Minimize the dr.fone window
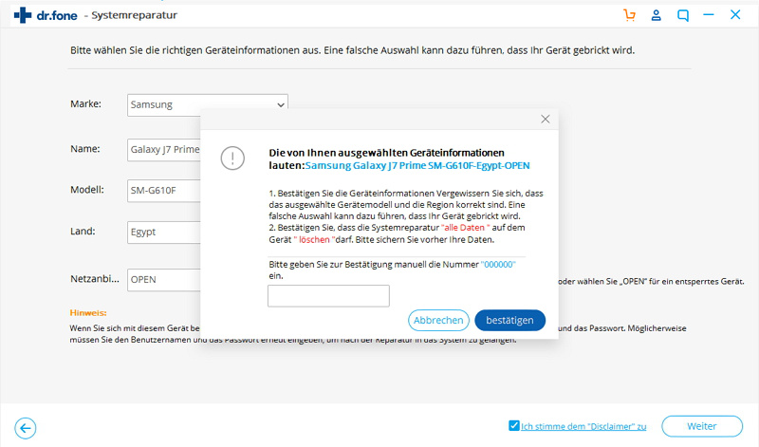This screenshot has width=759, height=447. click(x=709, y=15)
